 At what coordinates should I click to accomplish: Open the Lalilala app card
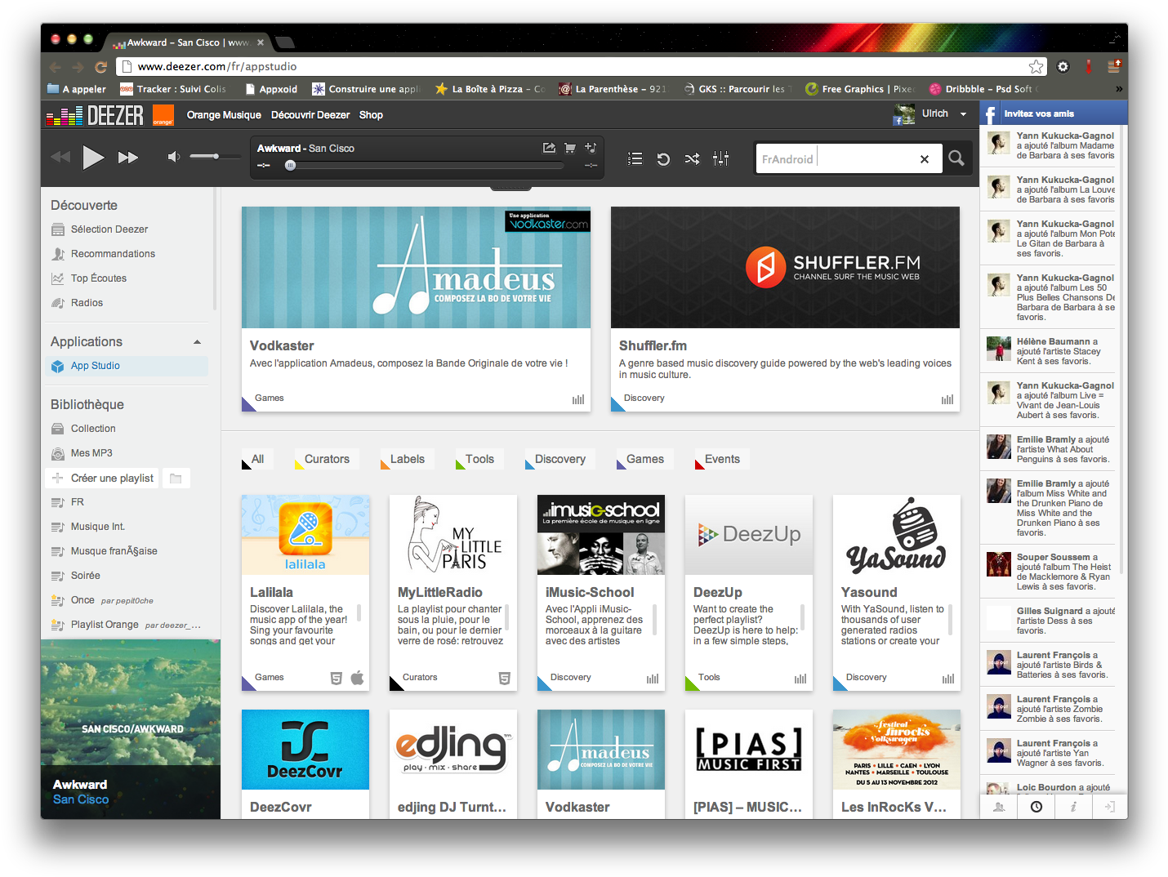305,593
